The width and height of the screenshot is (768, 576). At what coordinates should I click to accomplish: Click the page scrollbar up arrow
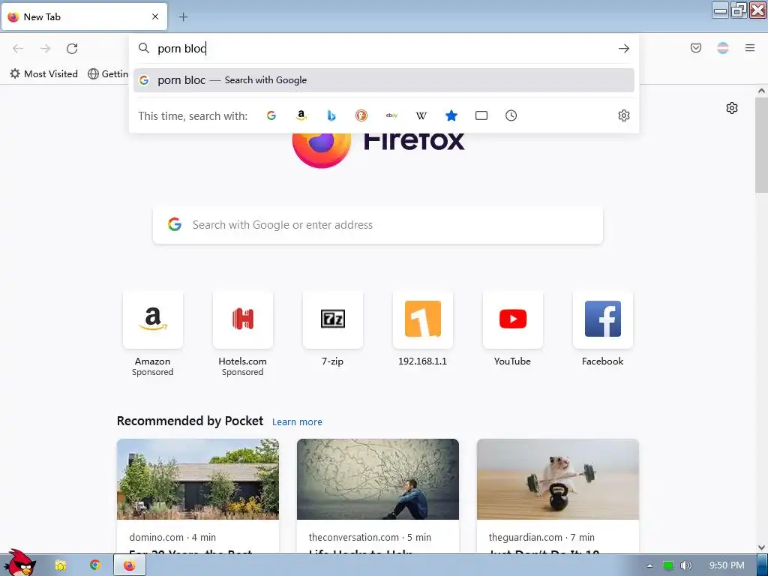pyautogui.click(x=761, y=91)
